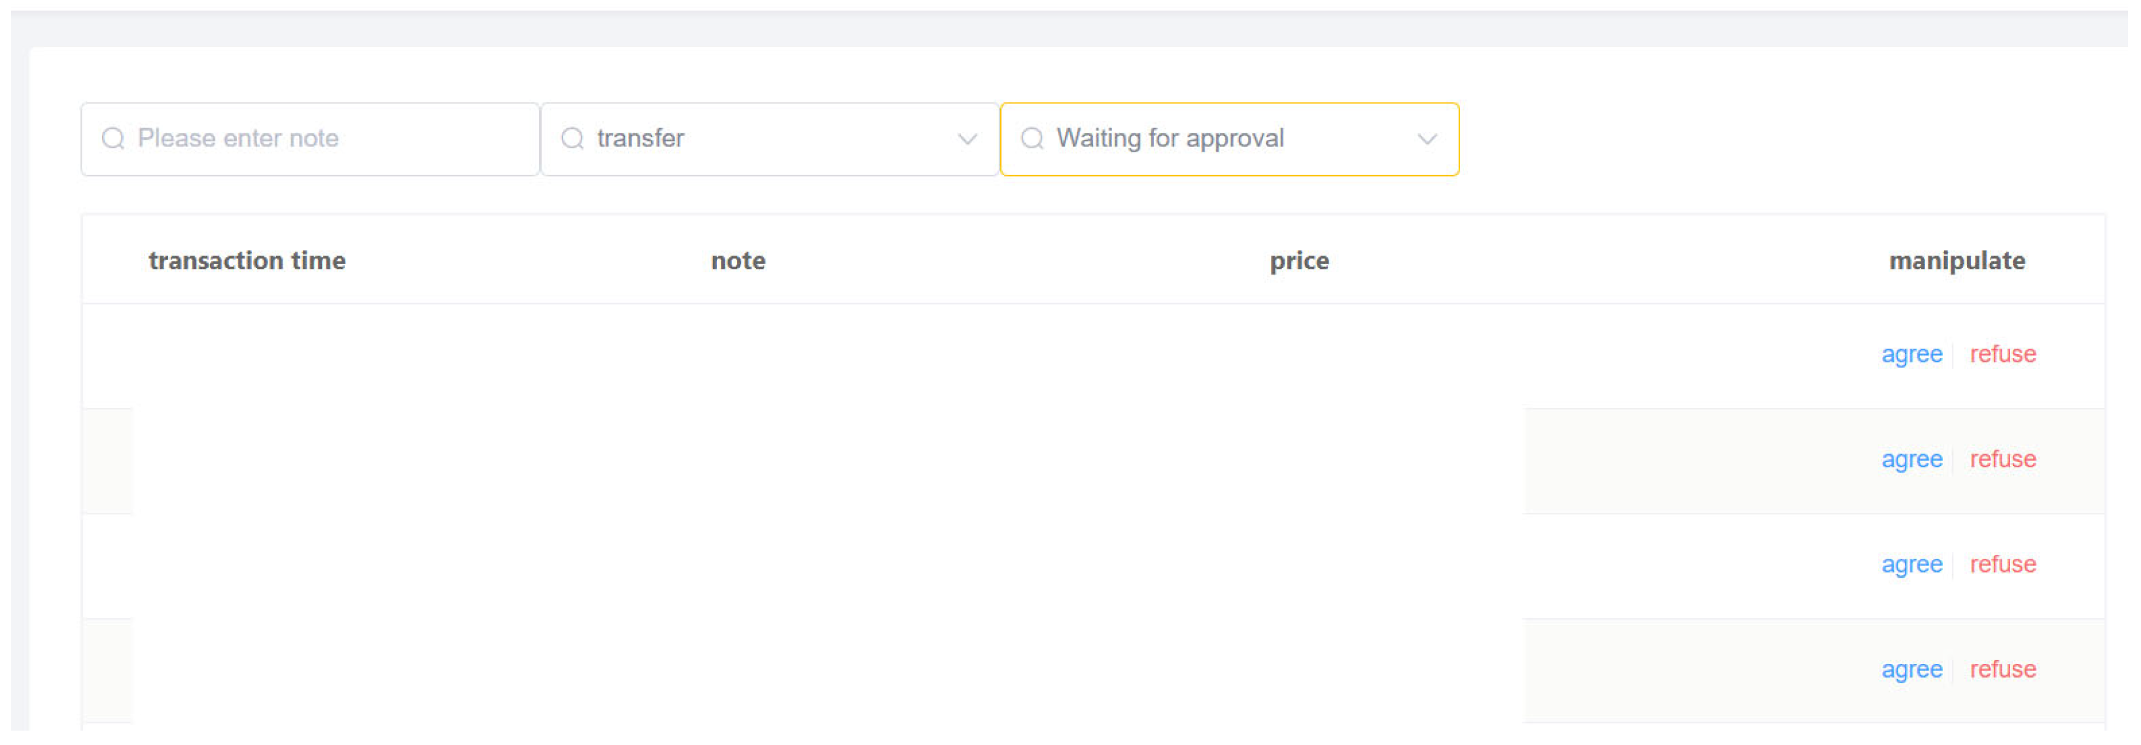2141x745 pixels.
Task: Expand the Waiting for approval chevron
Action: click(1427, 140)
